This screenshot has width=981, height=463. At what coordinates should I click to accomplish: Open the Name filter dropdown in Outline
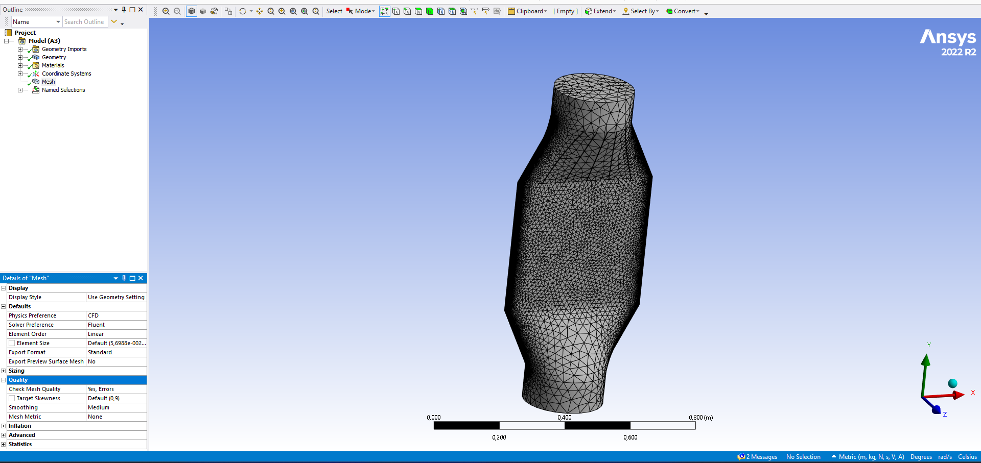click(x=58, y=22)
